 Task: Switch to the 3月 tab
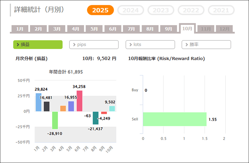coord(57,29)
